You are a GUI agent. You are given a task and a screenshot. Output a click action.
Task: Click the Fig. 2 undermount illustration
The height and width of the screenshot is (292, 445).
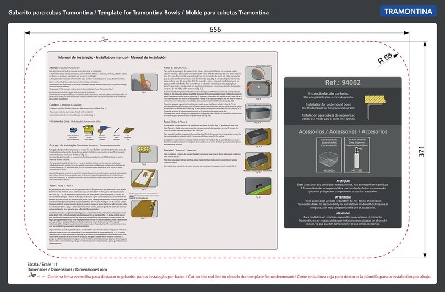[144, 154]
